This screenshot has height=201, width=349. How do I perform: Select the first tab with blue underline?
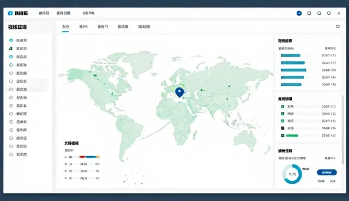tap(65, 27)
